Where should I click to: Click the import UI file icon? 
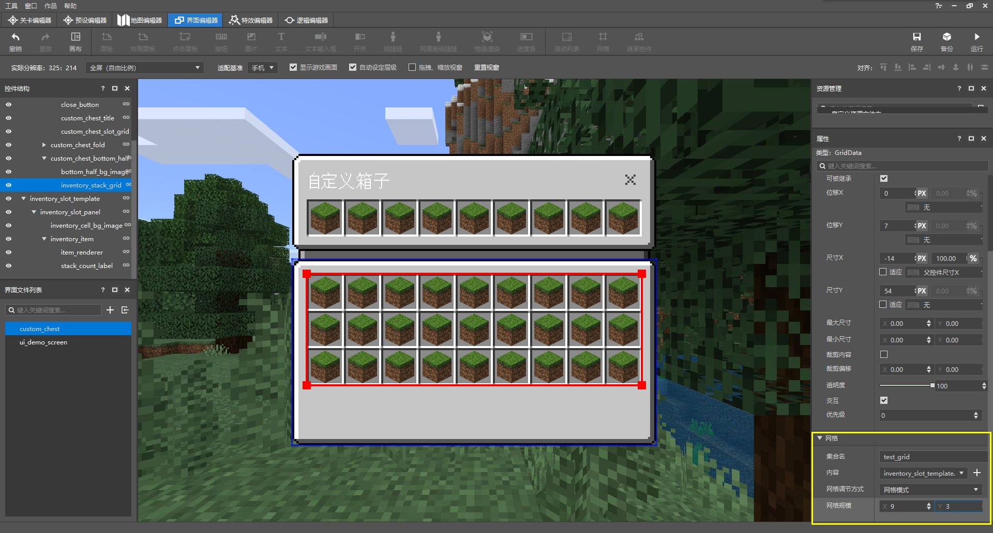[125, 310]
